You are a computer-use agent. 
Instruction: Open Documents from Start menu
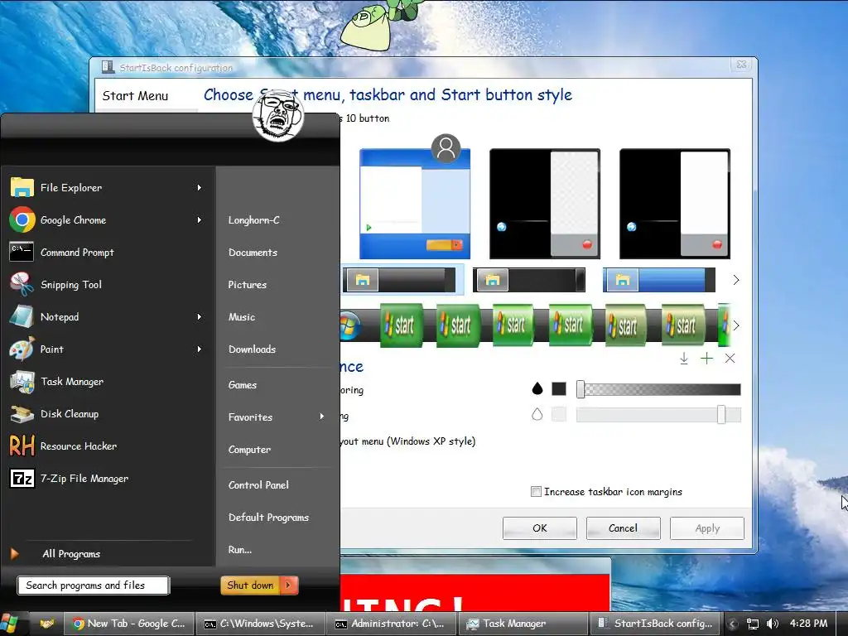pyautogui.click(x=253, y=253)
